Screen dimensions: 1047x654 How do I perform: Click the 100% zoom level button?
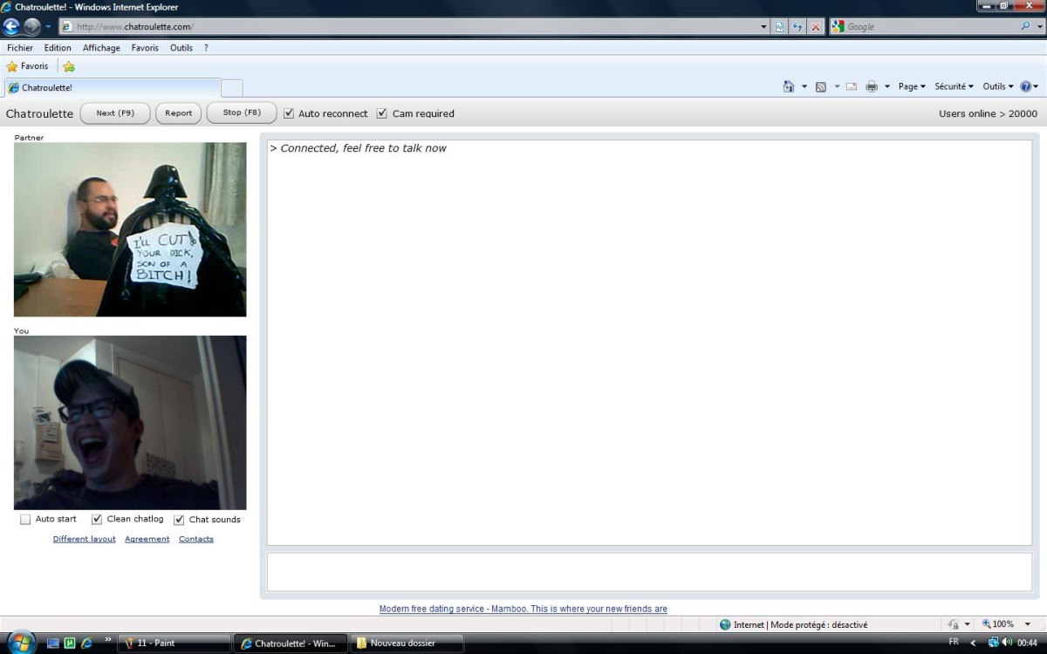[x=998, y=624]
